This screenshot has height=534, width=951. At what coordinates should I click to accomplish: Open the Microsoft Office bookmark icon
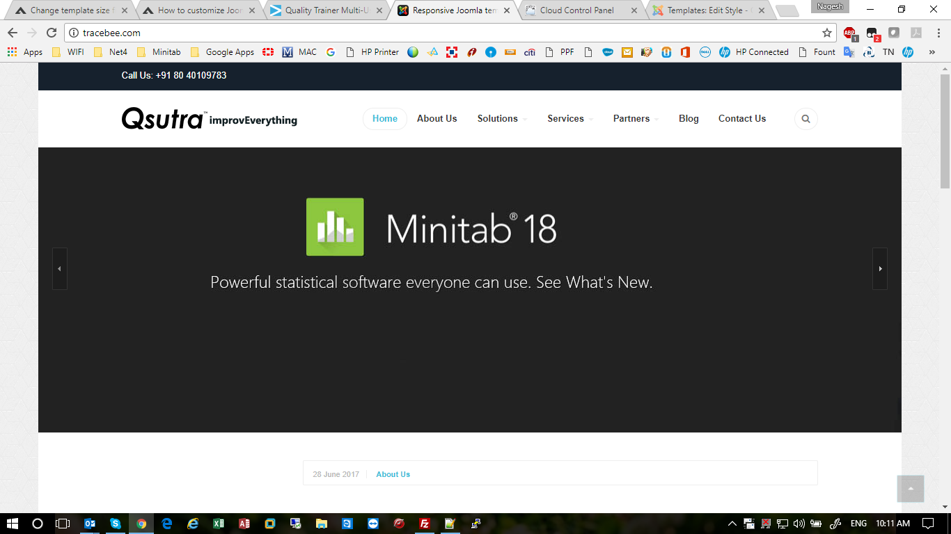(685, 52)
